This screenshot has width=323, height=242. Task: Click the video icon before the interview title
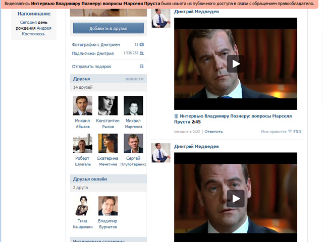coord(177,116)
